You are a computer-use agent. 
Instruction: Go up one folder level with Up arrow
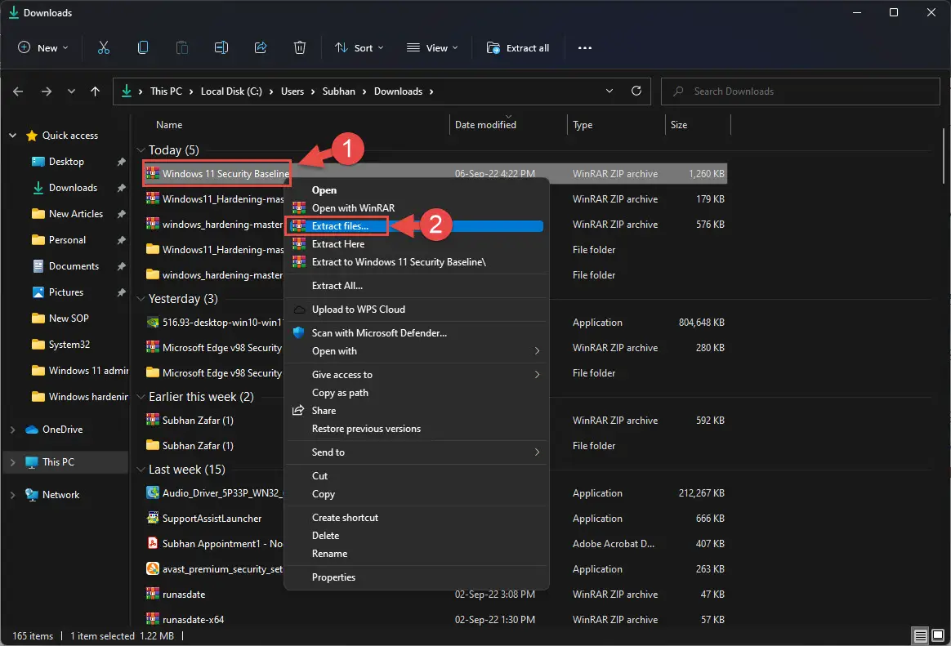point(96,91)
